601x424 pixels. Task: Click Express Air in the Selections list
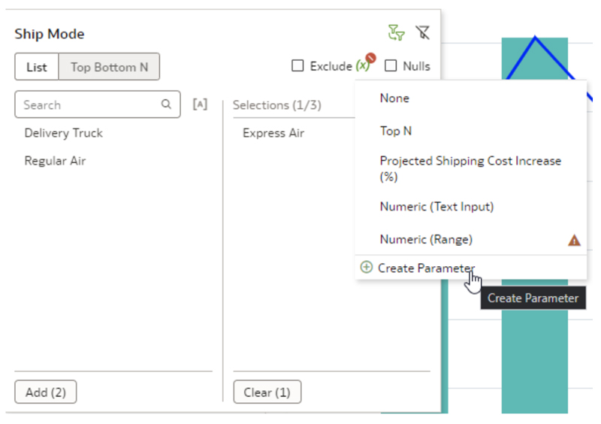pos(273,133)
